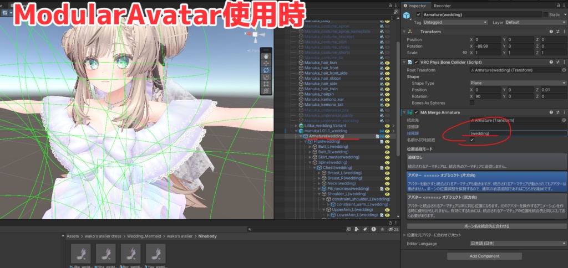Screen dimensions: 568x268
Task: Open the Layer dropdown showing Default
Action: click(x=536, y=22)
